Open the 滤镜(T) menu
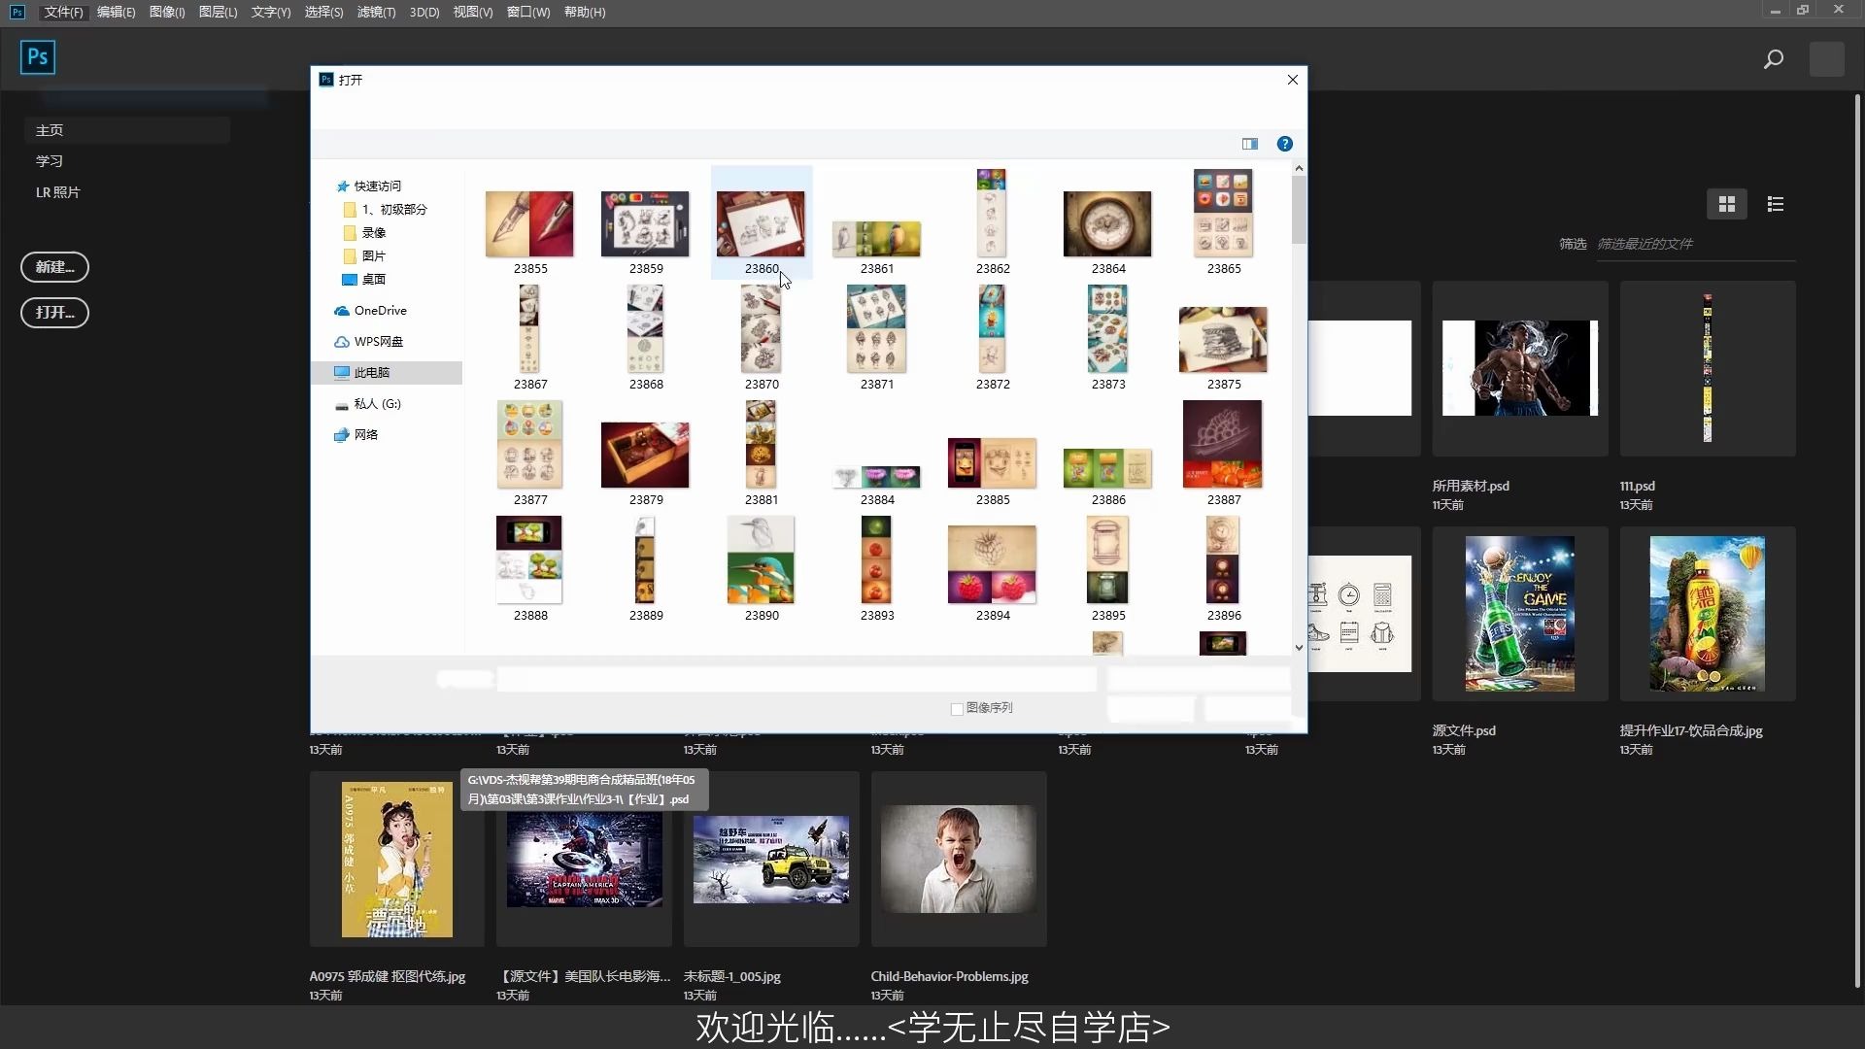 pyautogui.click(x=376, y=12)
